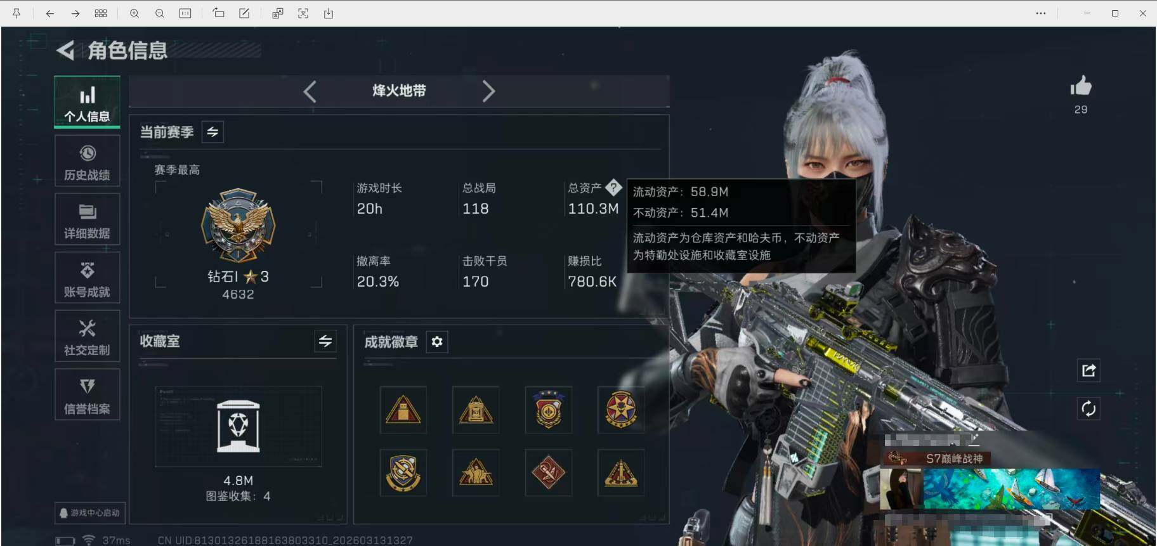Click the collection value 4.8M
The image size is (1157, 546).
[x=239, y=481]
